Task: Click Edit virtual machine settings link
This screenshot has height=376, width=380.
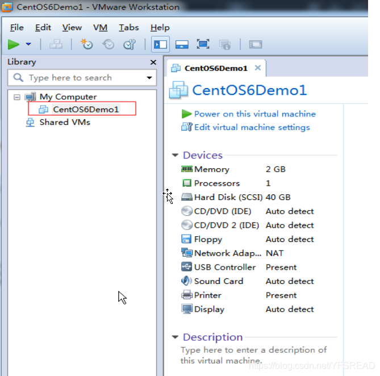Action: coord(252,127)
